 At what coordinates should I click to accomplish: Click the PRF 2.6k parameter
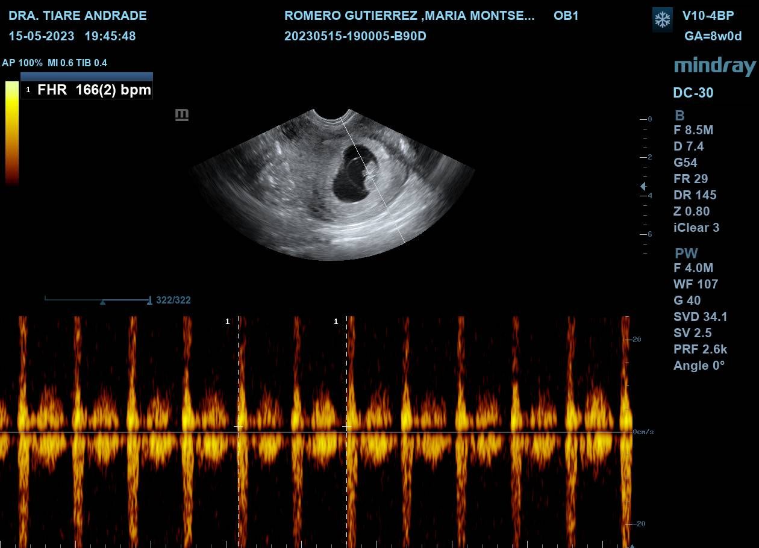coord(700,349)
